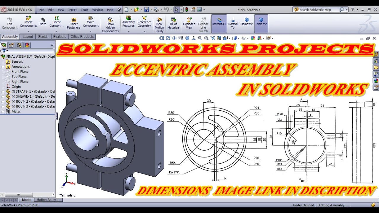Click the New document icon
The height and width of the screenshot is (213, 379).
click(126, 9)
